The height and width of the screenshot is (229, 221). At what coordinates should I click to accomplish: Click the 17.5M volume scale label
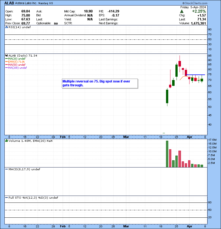point(212,140)
